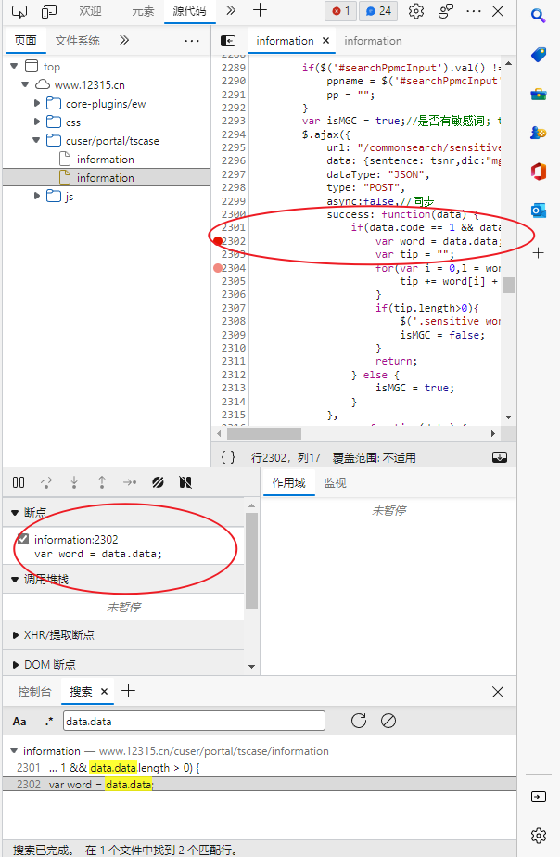Open DevTools customize menu ellipsis

pos(474,11)
